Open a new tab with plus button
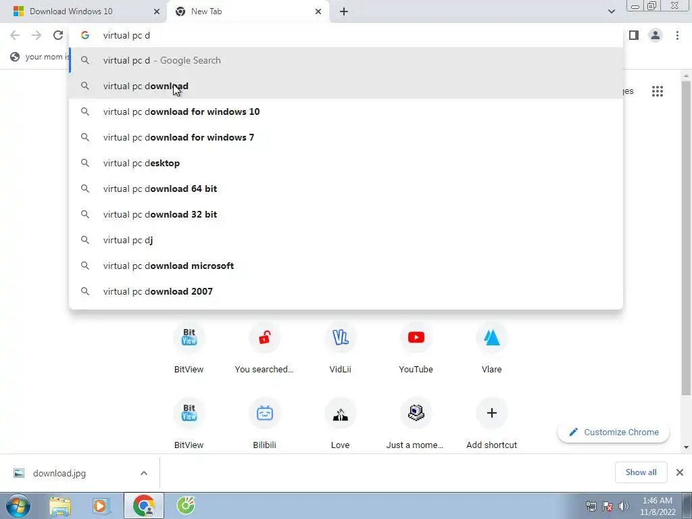The image size is (692, 519). pos(344,11)
